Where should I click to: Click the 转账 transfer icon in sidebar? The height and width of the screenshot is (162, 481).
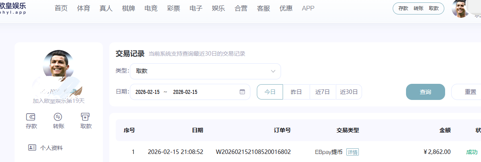coord(58,117)
